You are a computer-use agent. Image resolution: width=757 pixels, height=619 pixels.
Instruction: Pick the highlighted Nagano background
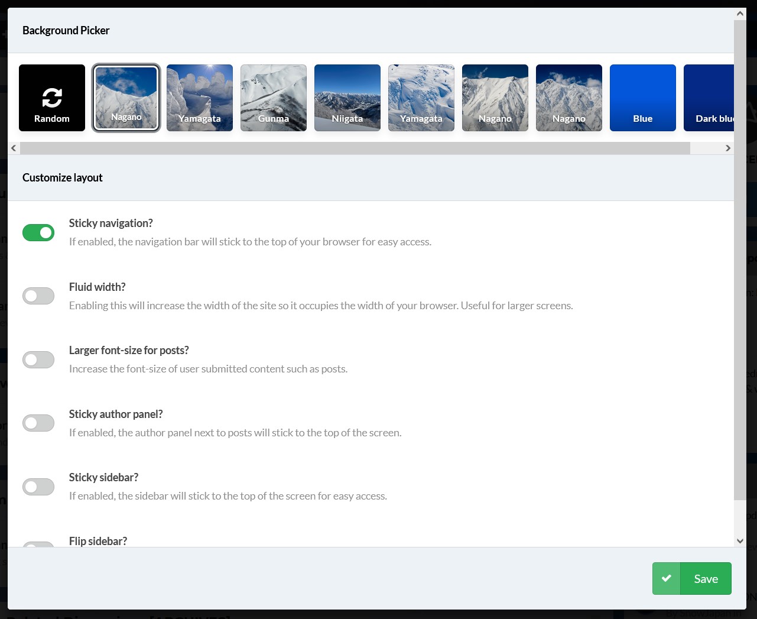tap(126, 98)
